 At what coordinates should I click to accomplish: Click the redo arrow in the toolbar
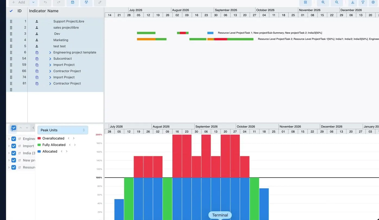pyautogui.click(x=59, y=2)
